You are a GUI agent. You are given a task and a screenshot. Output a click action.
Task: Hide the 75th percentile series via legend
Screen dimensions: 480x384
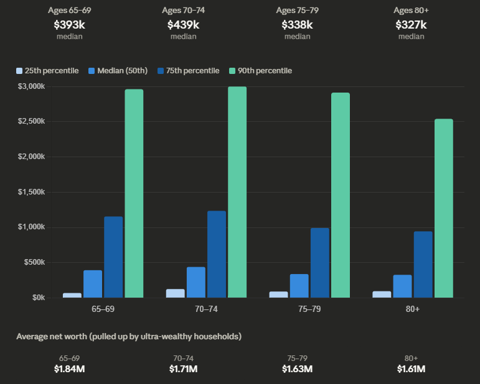pos(189,71)
